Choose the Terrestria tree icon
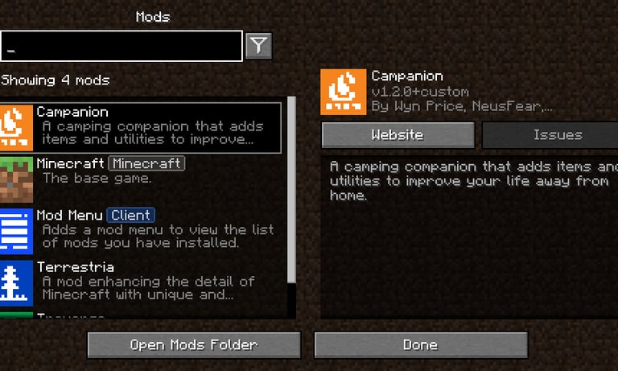Screen dimensions: 618x371 (16, 283)
